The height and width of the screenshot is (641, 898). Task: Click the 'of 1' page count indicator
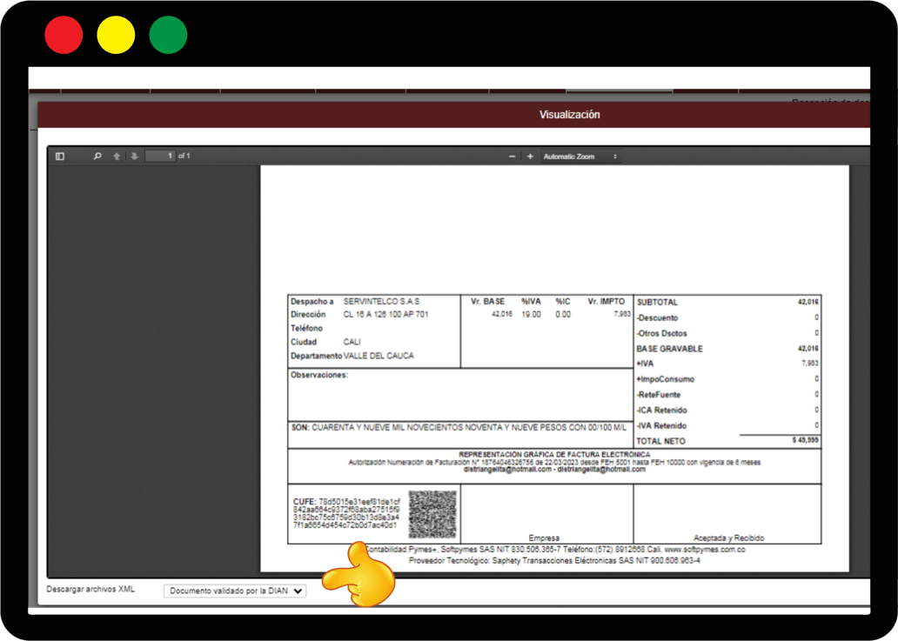coord(183,157)
